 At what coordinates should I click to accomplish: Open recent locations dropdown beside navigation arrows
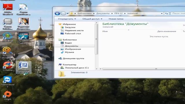coord(67,14)
